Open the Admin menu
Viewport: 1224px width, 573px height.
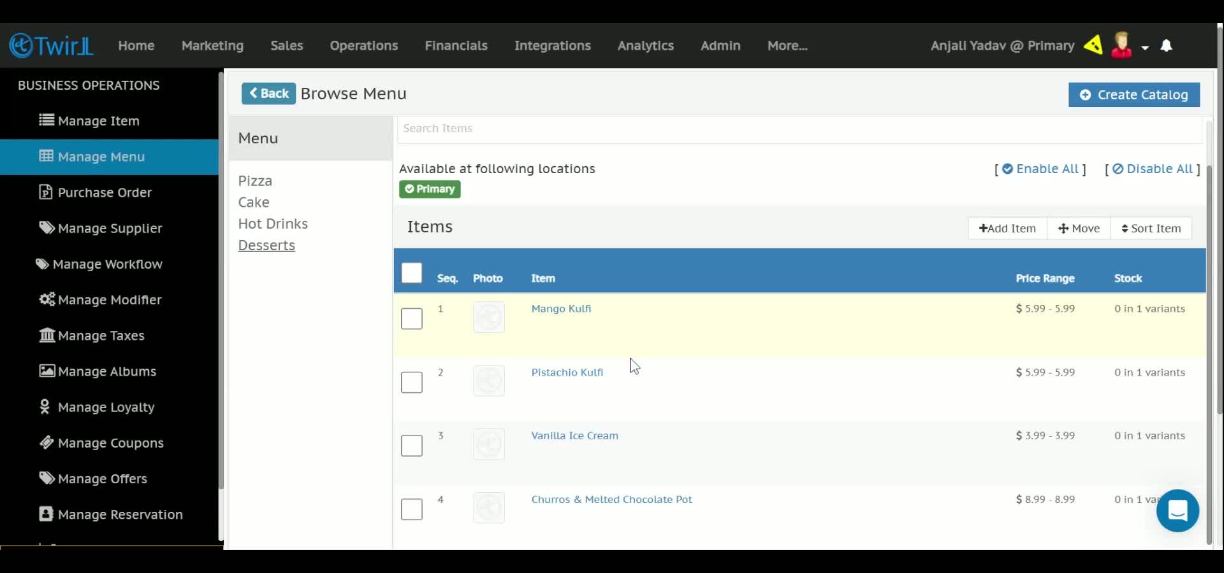point(720,45)
